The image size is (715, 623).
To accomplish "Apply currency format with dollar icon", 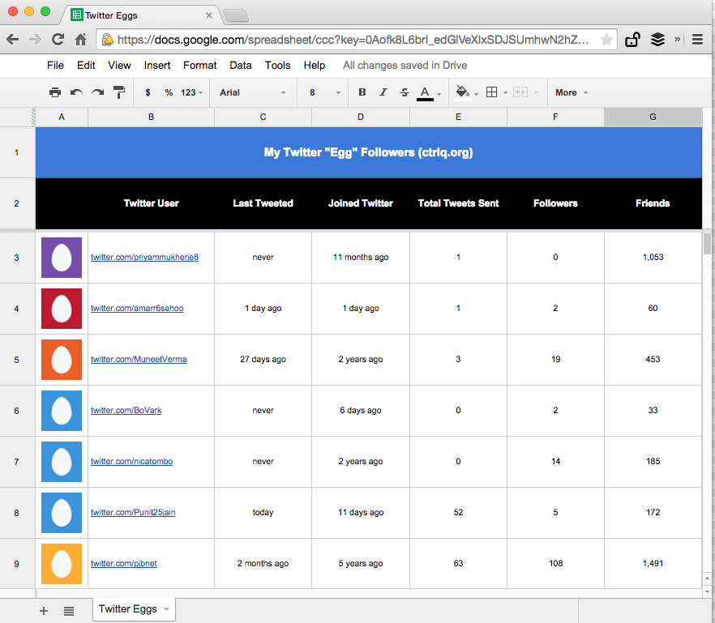I will [x=148, y=92].
